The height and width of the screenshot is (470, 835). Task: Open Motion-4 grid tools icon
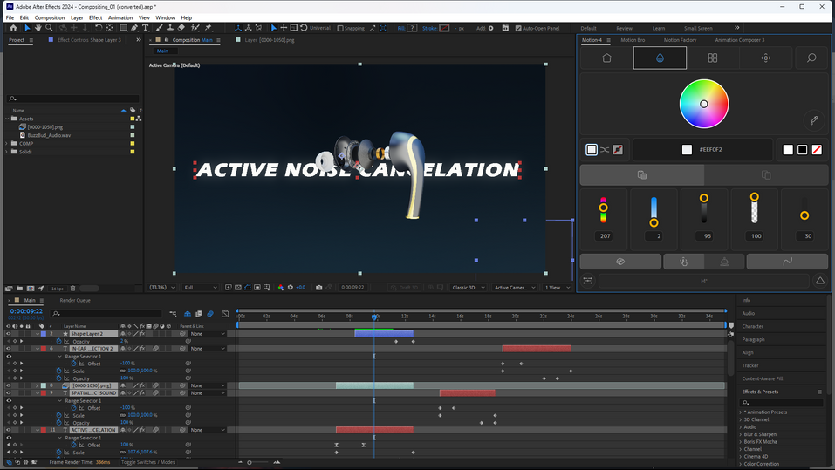click(x=713, y=58)
